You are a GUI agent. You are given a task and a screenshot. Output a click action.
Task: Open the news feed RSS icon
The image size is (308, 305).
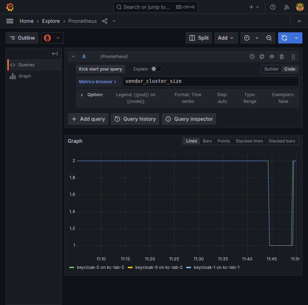[287, 7]
